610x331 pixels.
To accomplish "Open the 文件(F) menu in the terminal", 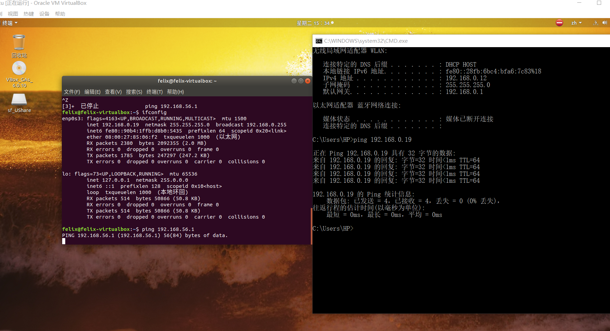I will (71, 92).
